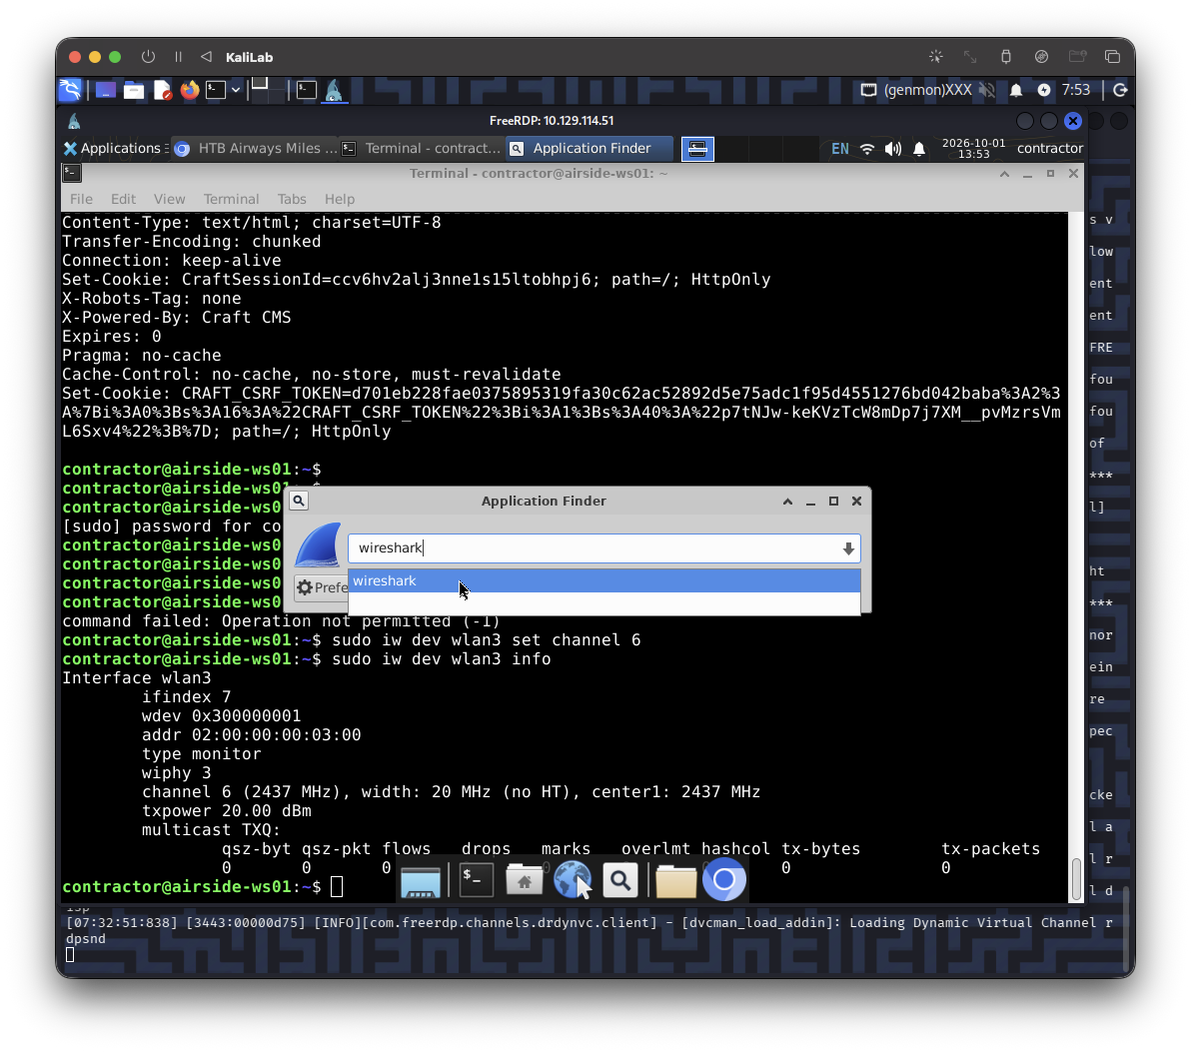The height and width of the screenshot is (1052, 1191).
Task: Open Kali panel notifications bell
Action: [x=1015, y=90]
